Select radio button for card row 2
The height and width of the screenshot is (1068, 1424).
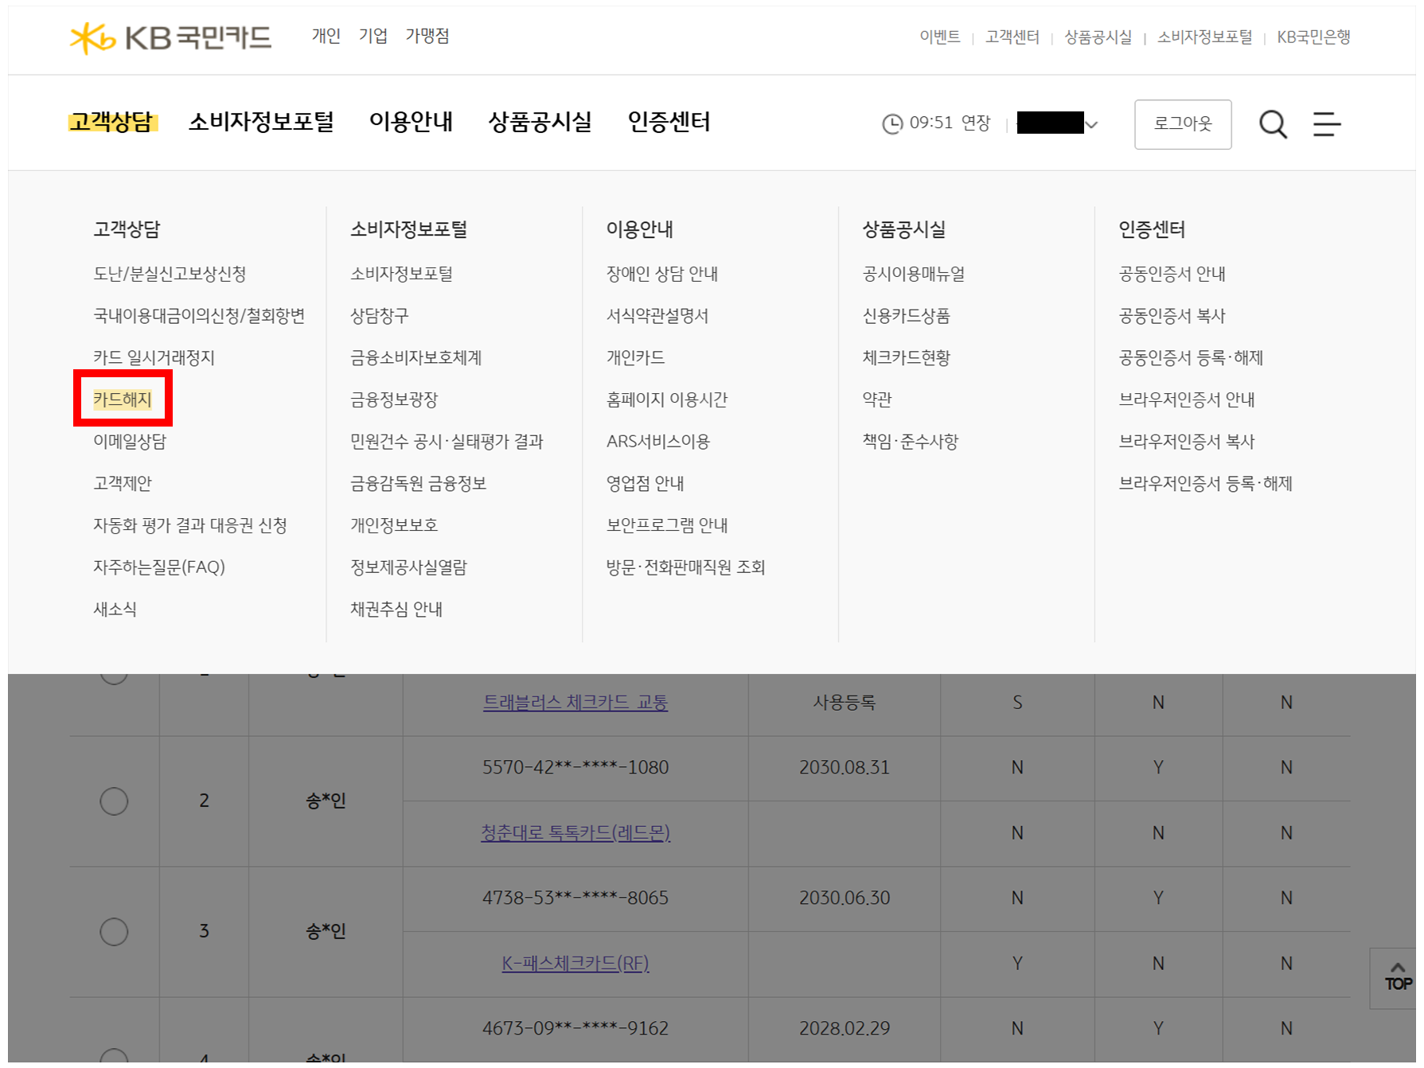pos(114,801)
